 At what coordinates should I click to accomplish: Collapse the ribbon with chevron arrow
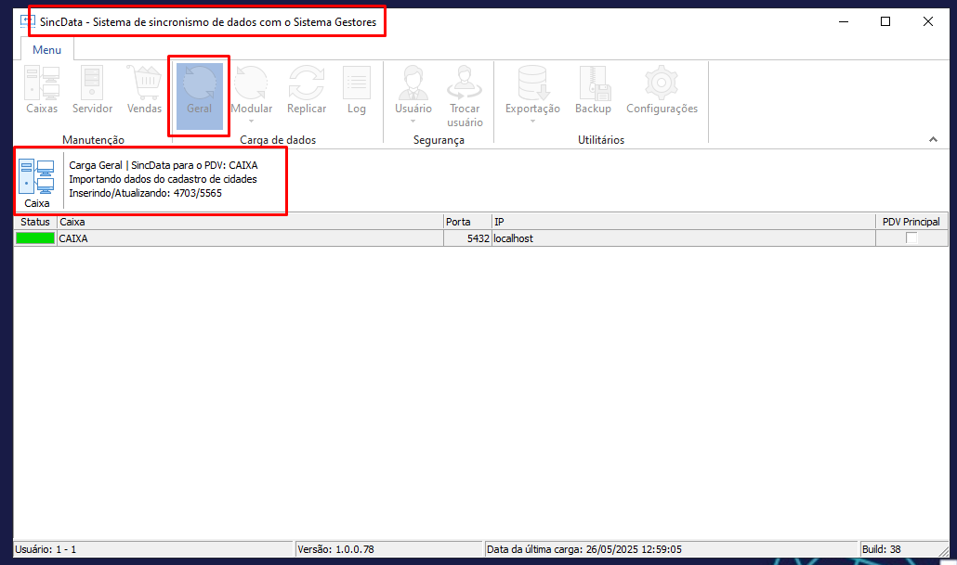pos(933,139)
